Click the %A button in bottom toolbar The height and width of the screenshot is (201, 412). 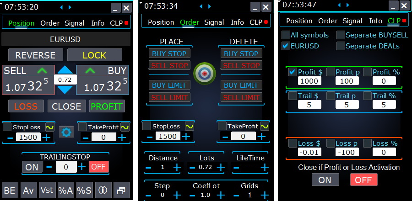point(66,190)
